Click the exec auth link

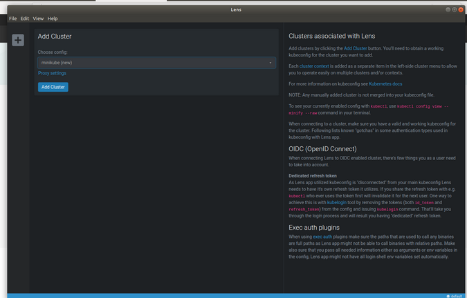[x=322, y=237]
